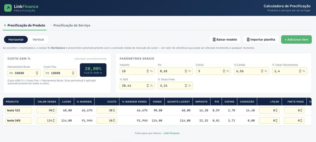Image resolution: width=316 pixels, height=142 pixels.
Task: Click the <79,00 field for teste 345
Action: click(269, 121)
